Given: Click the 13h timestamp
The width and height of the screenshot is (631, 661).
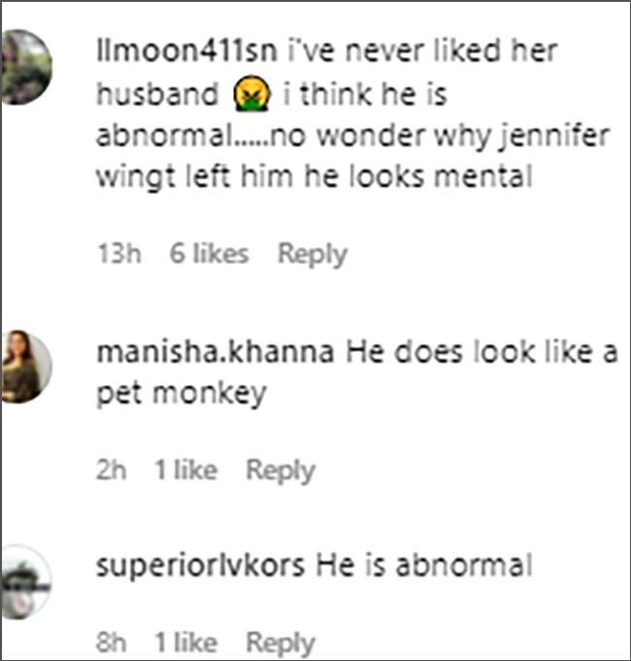Looking at the screenshot, I should [x=119, y=255].
